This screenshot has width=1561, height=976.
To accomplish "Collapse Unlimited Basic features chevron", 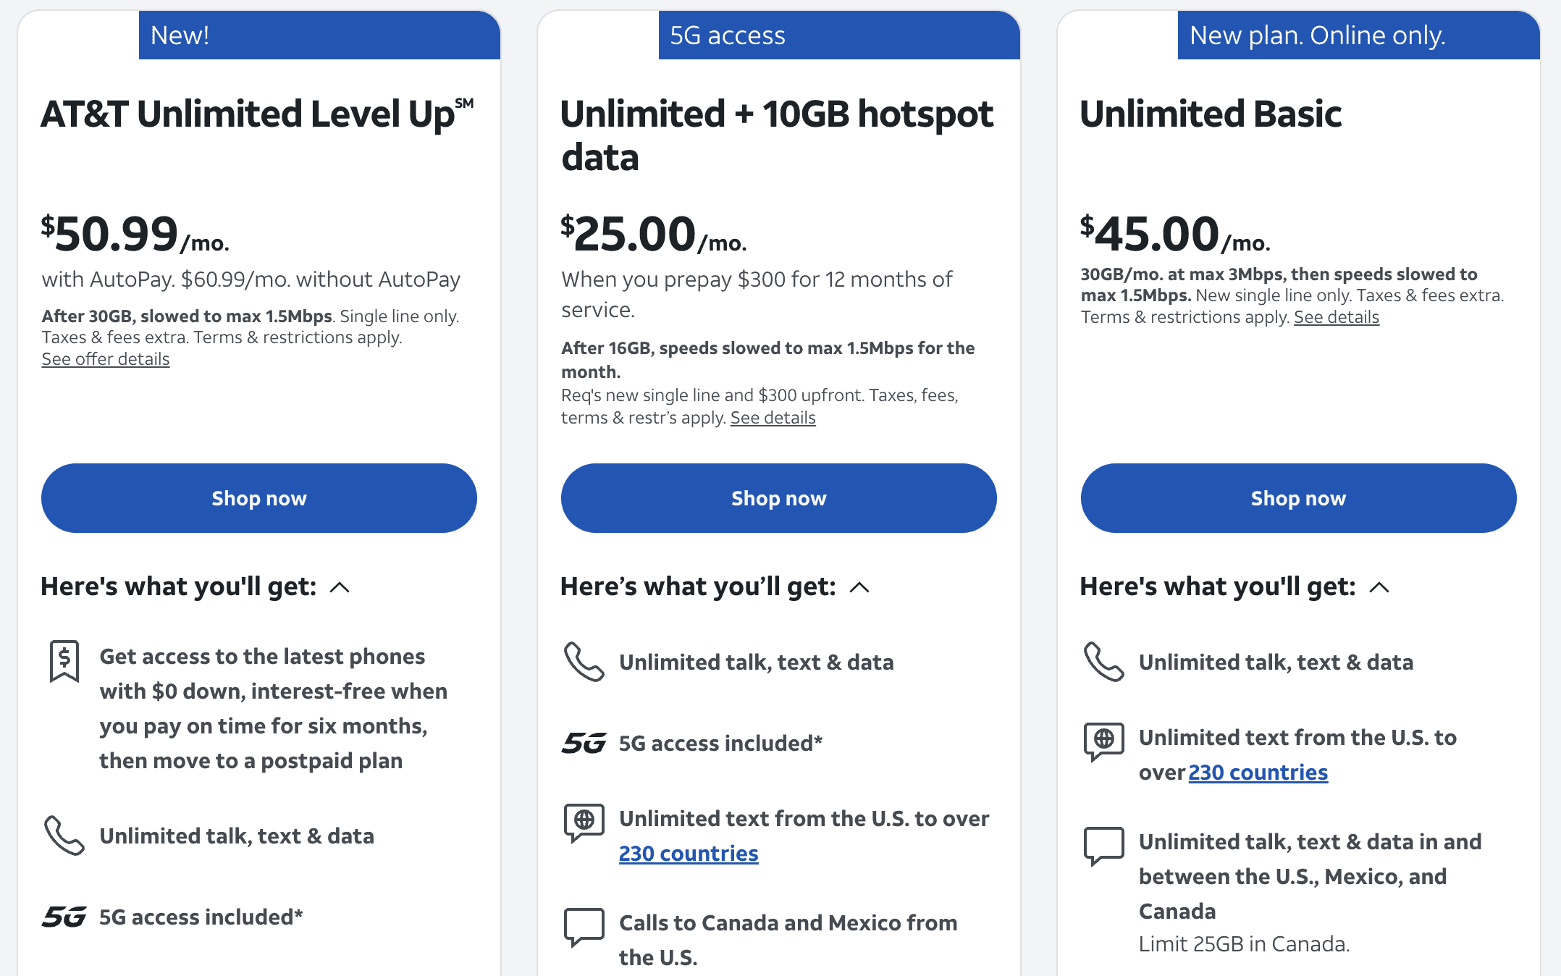I will pos(1379,587).
